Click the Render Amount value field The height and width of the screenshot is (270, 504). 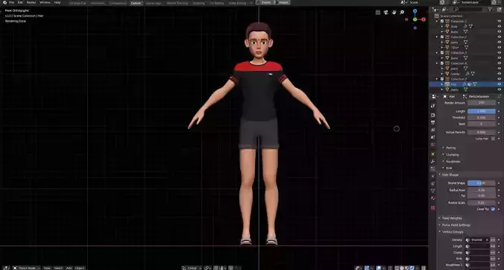[481, 102]
